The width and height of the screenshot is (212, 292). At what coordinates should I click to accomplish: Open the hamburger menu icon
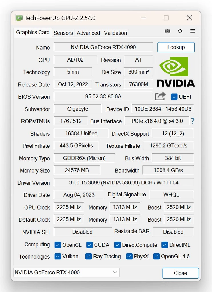coord(192,31)
